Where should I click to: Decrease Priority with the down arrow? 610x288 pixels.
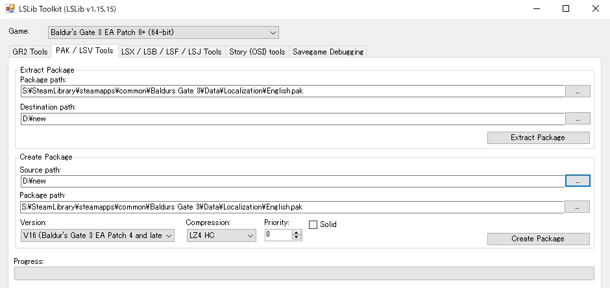[297, 237]
